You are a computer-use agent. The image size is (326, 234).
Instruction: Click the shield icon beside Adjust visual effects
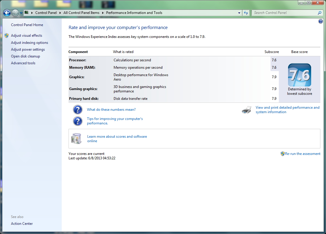pos(7,36)
